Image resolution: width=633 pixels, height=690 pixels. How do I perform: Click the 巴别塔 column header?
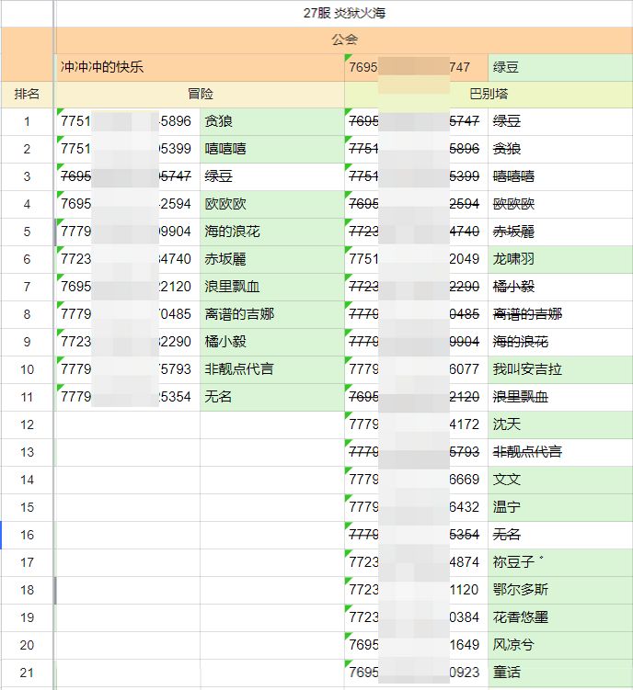click(489, 94)
